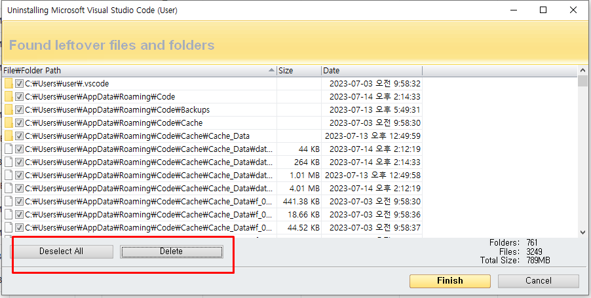Click the date 2023-07-03 오전 9:58:32
591x298 pixels.
pos(375,84)
